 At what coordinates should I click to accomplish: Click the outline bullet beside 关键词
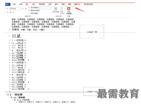coord(10,30)
